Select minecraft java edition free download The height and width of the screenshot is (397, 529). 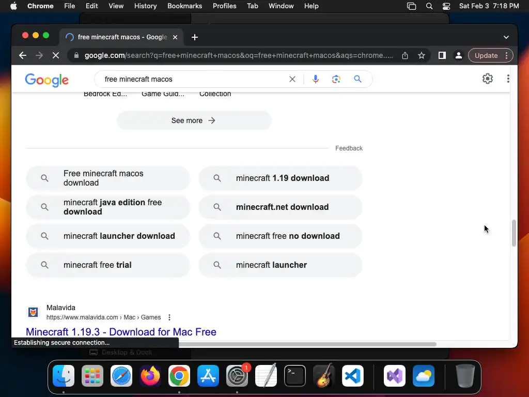[108, 207]
